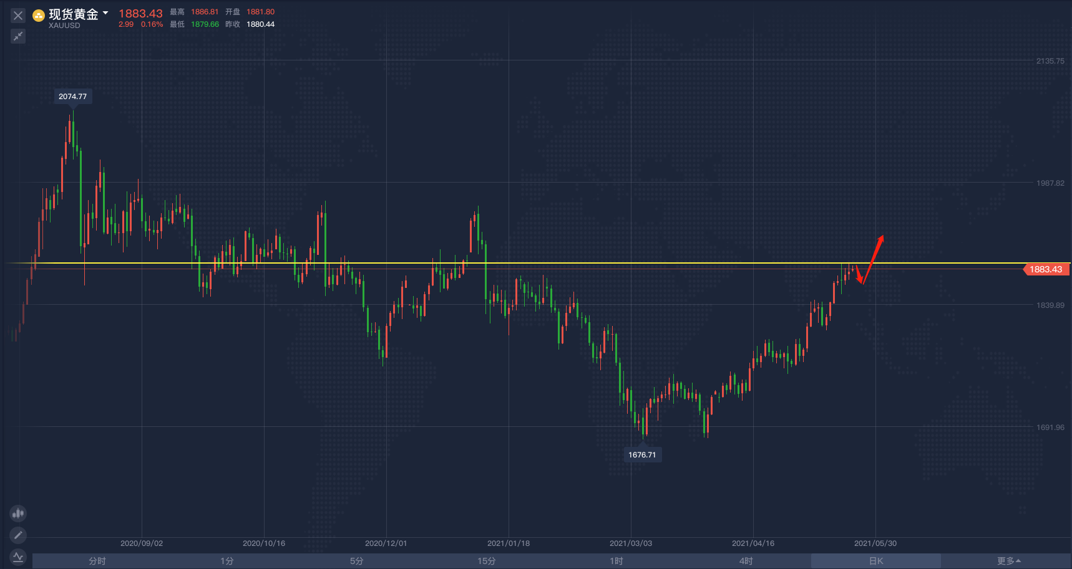The image size is (1072, 569).
Task: Click the 1691.96 price axis label
Action: [1050, 428]
